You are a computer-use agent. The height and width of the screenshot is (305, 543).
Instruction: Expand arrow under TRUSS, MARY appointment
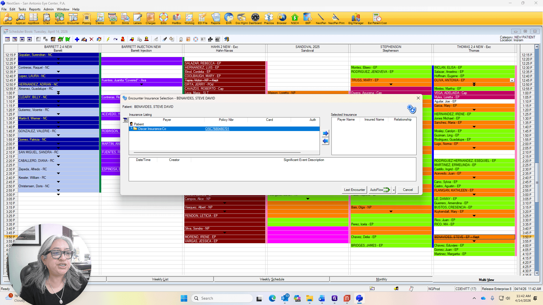[391, 84]
